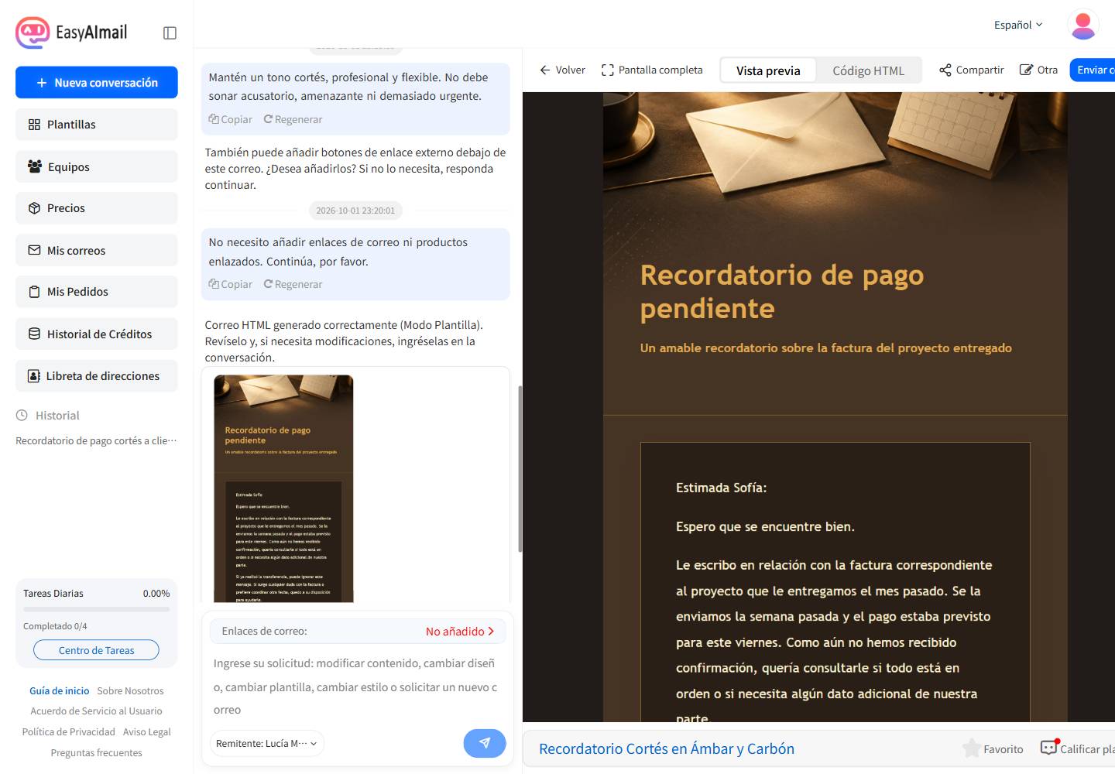This screenshot has width=1115, height=774.
Task: Open the generated email thumbnail preview
Action: [283, 488]
